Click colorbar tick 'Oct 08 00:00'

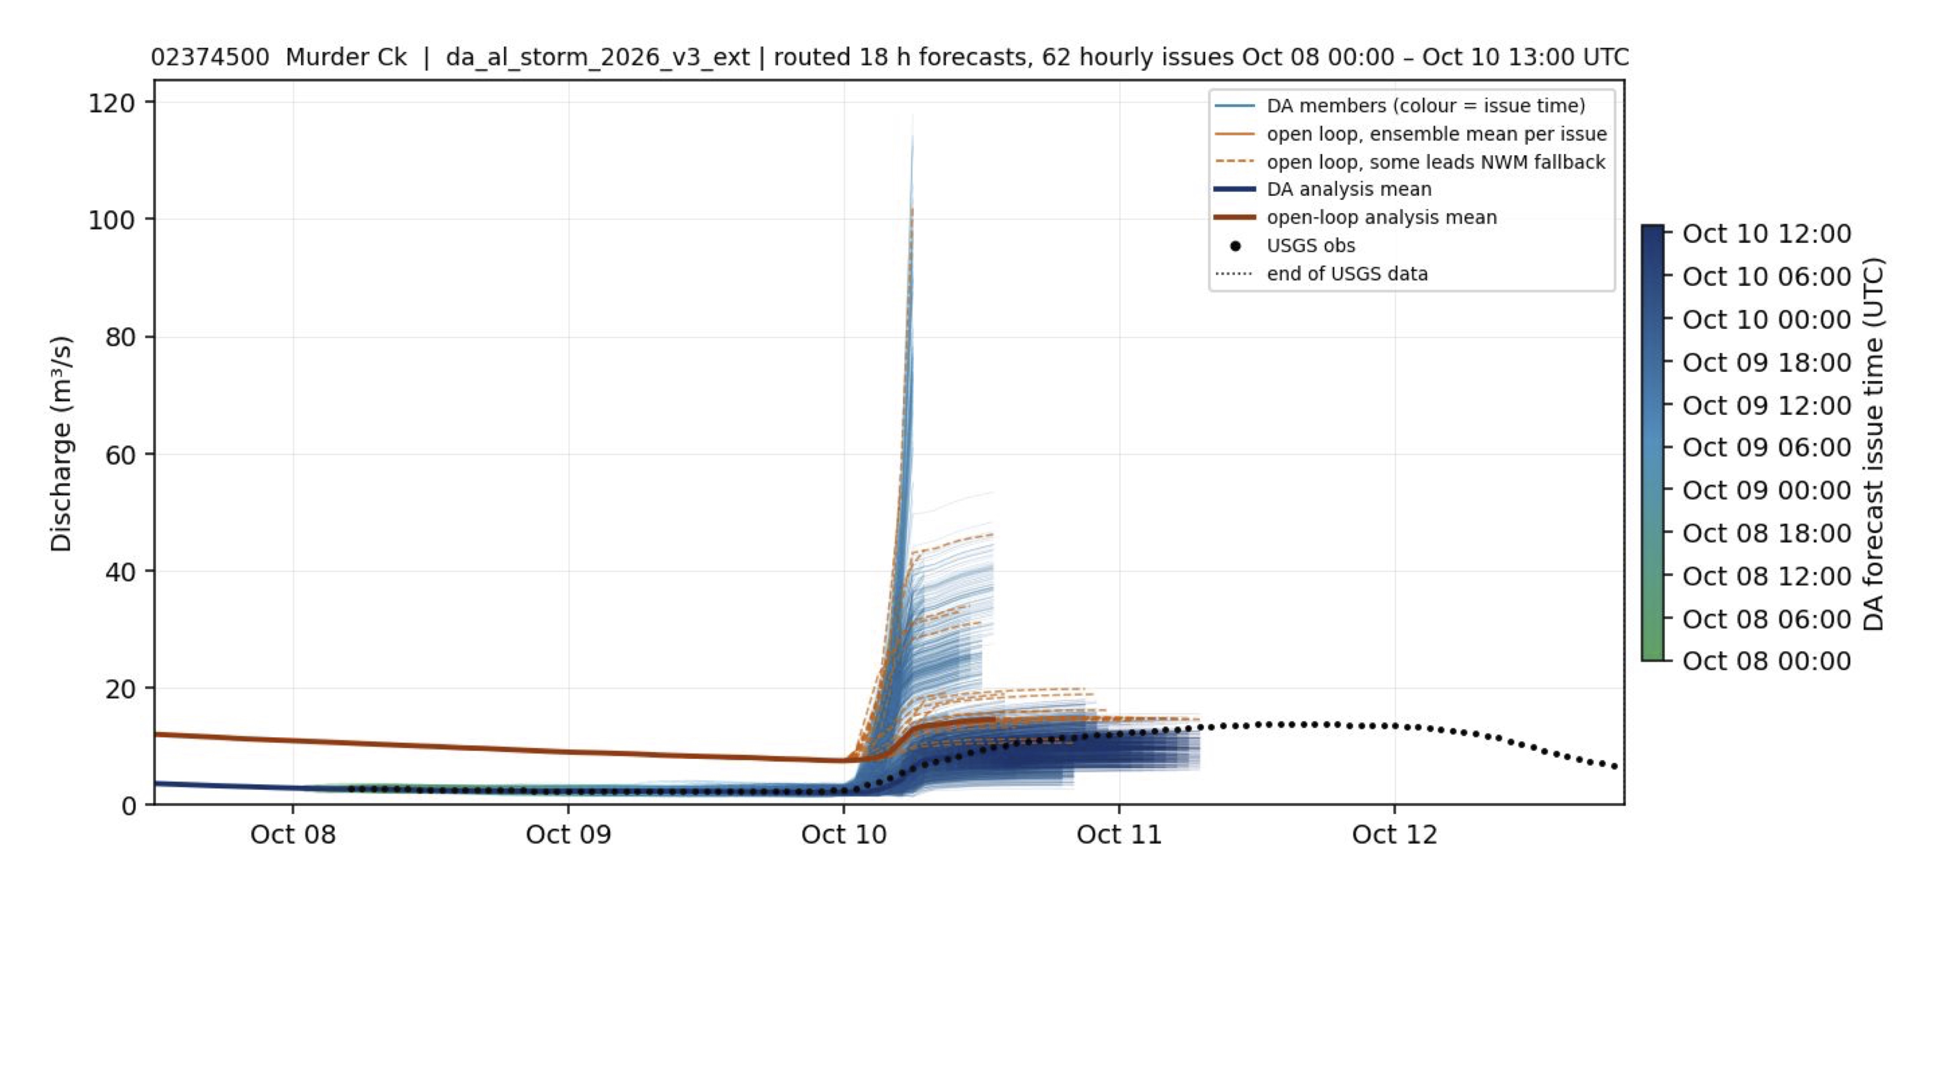(1767, 661)
